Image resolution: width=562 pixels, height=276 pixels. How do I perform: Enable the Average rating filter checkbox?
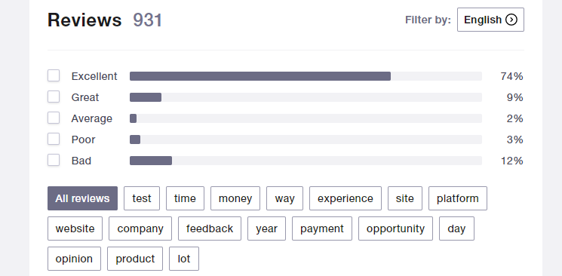tap(54, 118)
